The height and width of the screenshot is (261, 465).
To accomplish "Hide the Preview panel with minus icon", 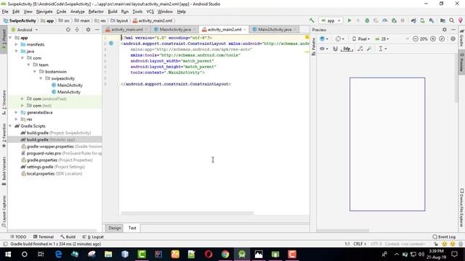I will coord(453,30).
